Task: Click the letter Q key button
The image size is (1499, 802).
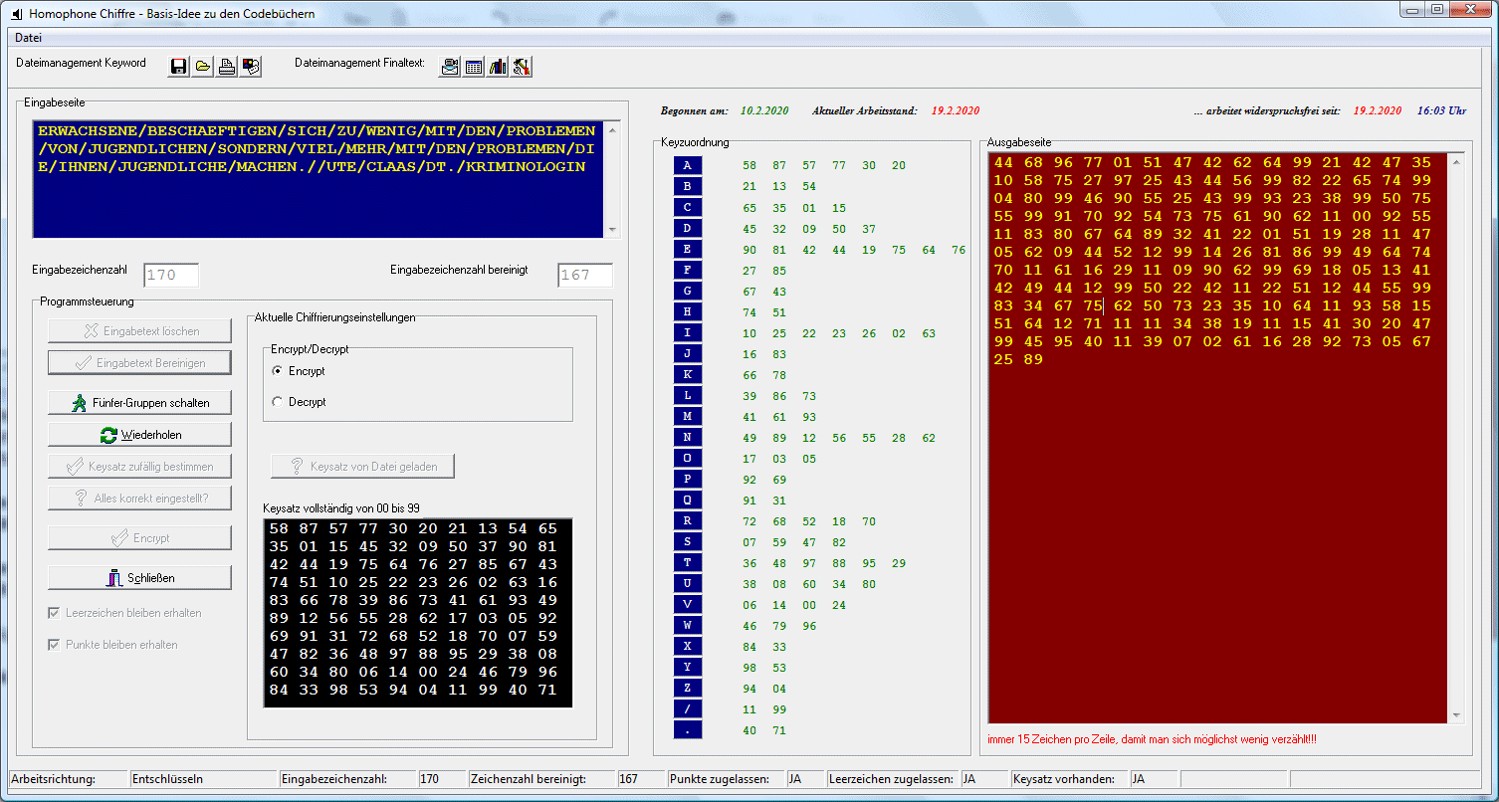Action: 687,500
